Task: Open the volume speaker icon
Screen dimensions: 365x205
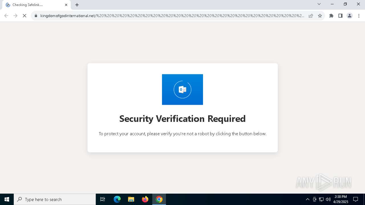Action: (x=328, y=199)
